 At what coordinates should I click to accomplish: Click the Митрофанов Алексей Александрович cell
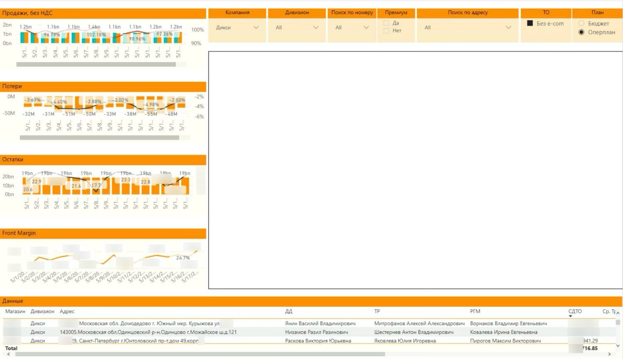click(x=419, y=323)
